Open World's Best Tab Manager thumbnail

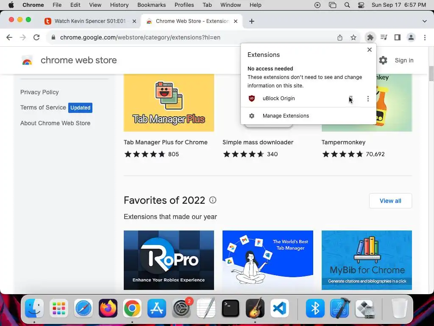pyautogui.click(x=268, y=260)
